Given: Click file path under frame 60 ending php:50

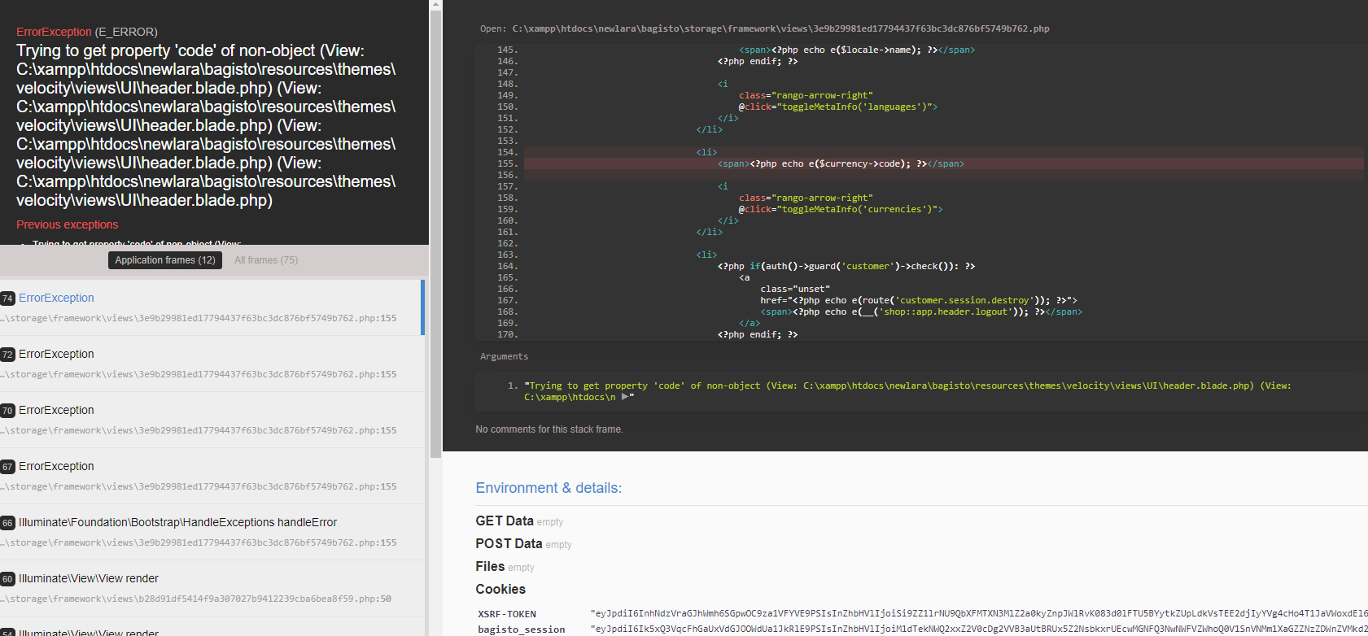Looking at the screenshot, I should coord(195,599).
